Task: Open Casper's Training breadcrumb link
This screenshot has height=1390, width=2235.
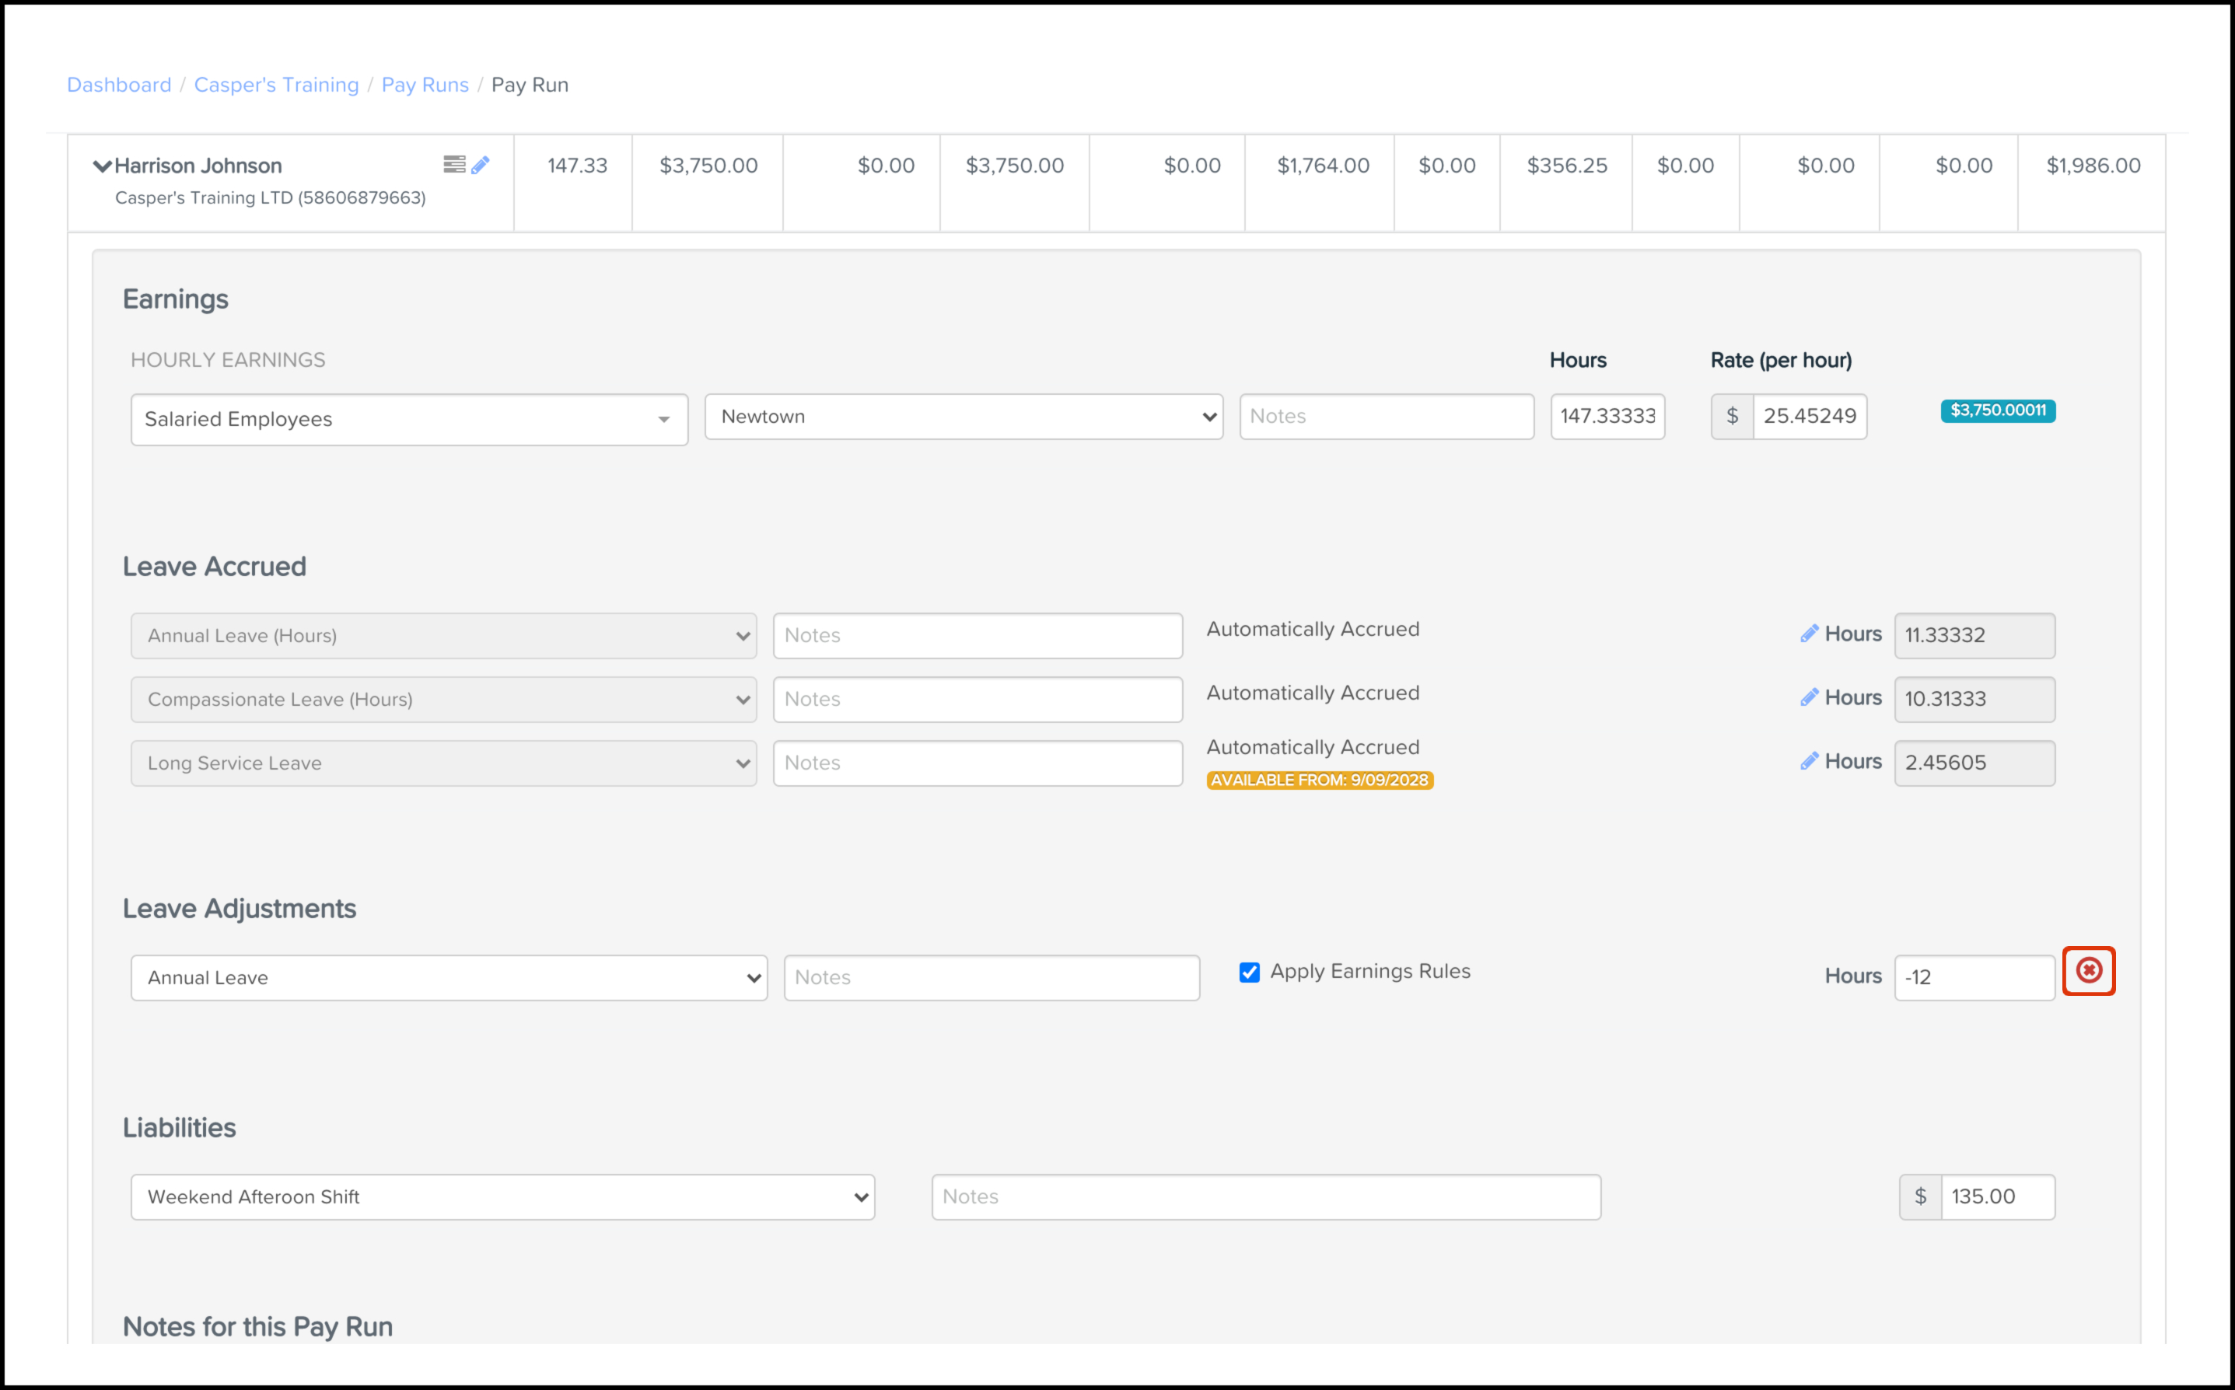Action: (276, 85)
